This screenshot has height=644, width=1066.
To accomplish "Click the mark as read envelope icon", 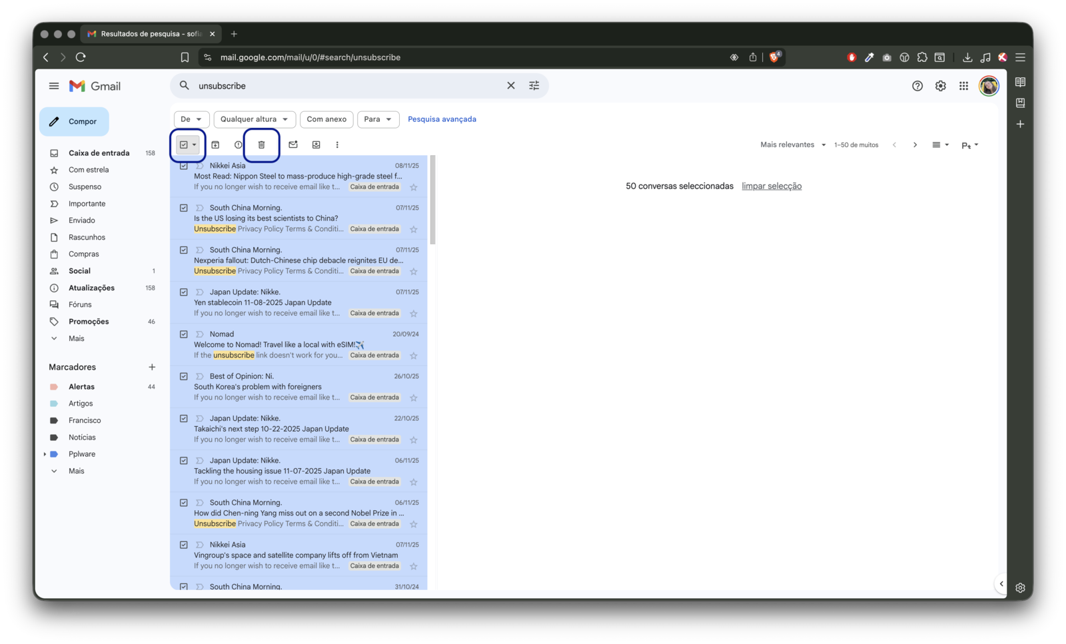I will pos(293,145).
